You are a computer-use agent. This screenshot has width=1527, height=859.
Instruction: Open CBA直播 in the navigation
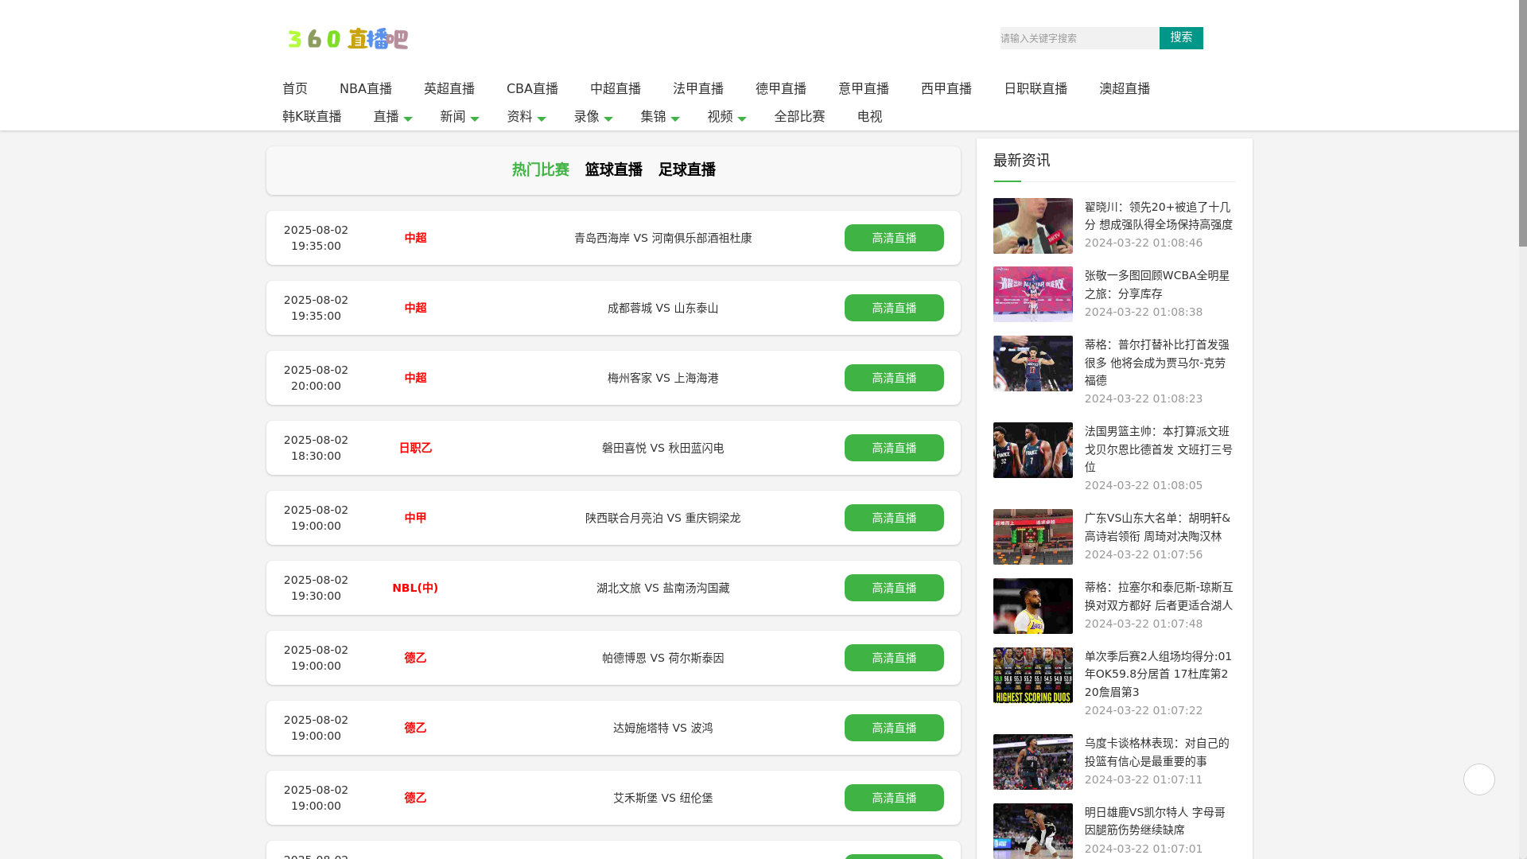point(532,88)
